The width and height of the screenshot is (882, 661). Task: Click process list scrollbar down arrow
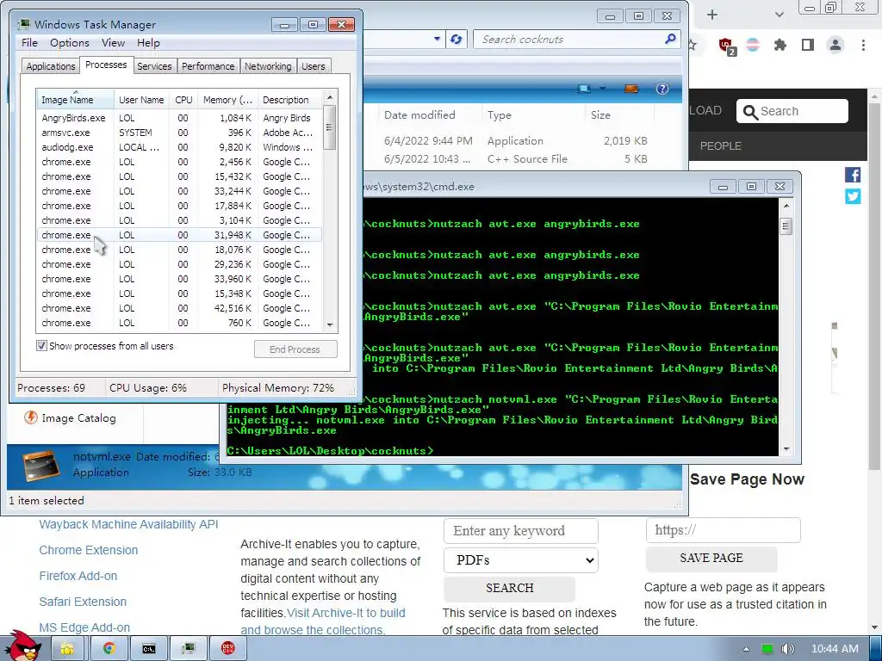[330, 324]
